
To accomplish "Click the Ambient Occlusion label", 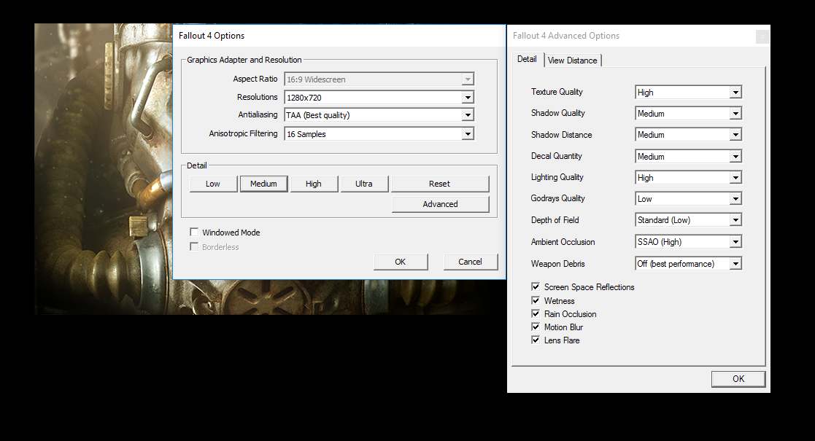I will (563, 242).
